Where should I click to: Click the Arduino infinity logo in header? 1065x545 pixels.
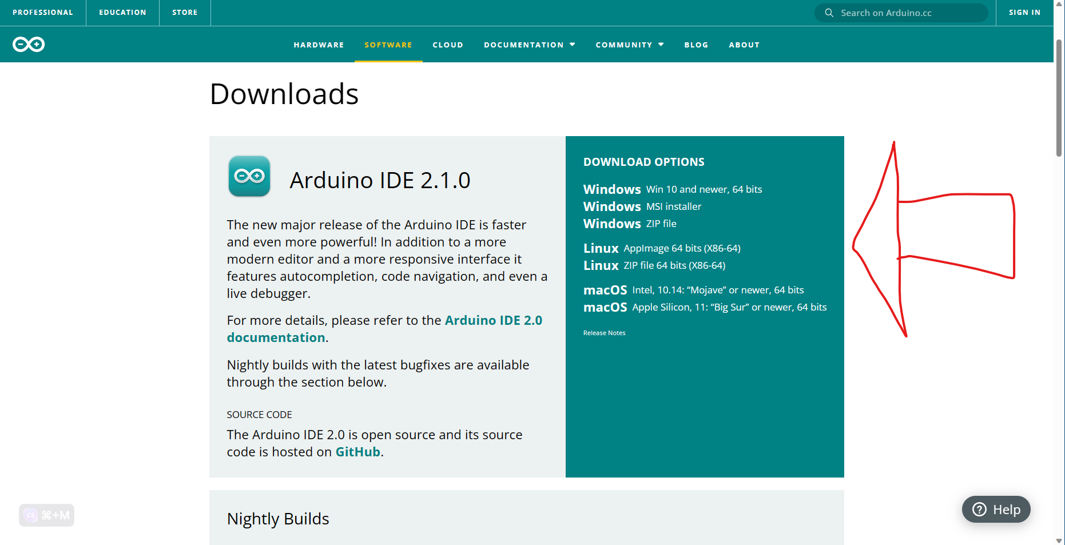pyautogui.click(x=29, y=45)
